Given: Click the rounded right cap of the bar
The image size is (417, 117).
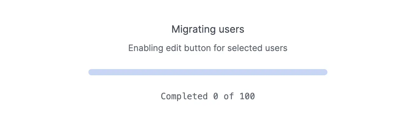Looking at the screenshot, I should [326, 72].
